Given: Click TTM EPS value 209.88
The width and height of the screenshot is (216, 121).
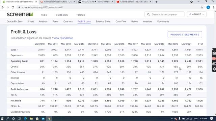Looking at the screenshot, I should pyautogui.click(x=199, y=106).
